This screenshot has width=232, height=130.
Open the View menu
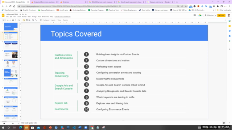click(15, 17)
